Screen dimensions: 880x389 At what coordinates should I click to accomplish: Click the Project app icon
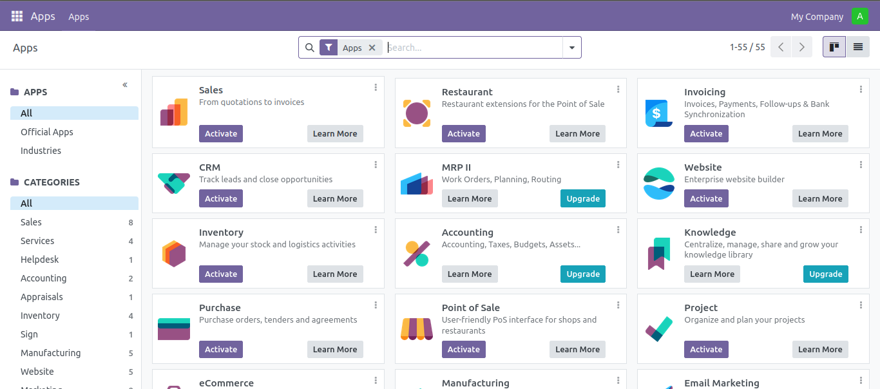(659, 328)
